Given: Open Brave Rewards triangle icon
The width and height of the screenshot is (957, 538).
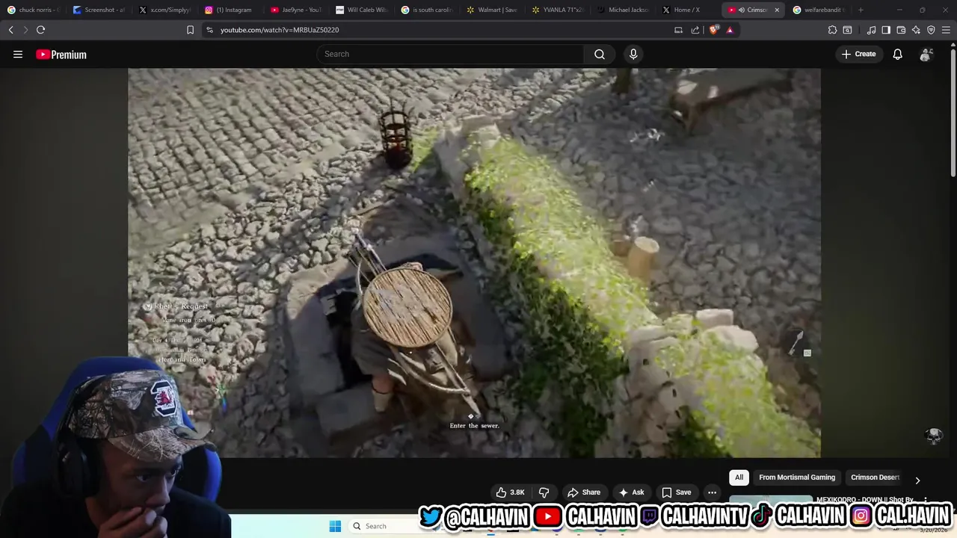Looking at the screenshot, I should pyautogui.click(x=730, y=30).
